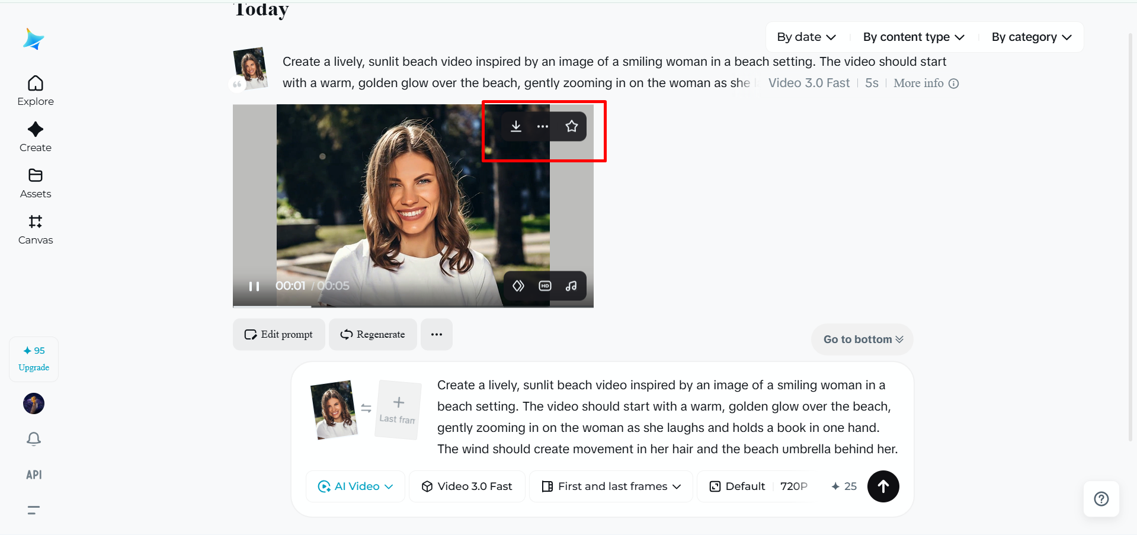This screenshot has width=1137, height=535.
Task: View notifications via the bell icon
Action: pyautogui.click(x=34, y=438)
